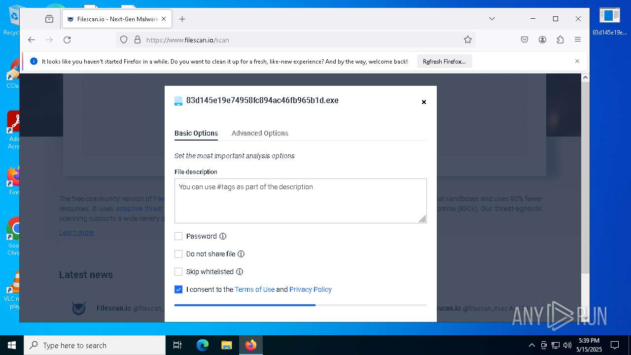
Task: Expand the list all tabs dropdown
Action: pyautogui.click(x=491, y=19)
